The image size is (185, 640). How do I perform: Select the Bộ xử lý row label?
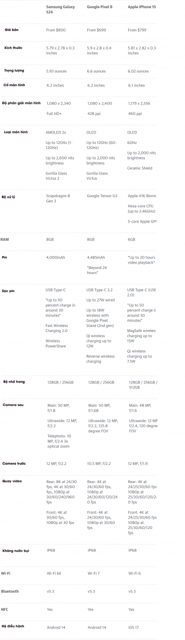click(10, 197)
